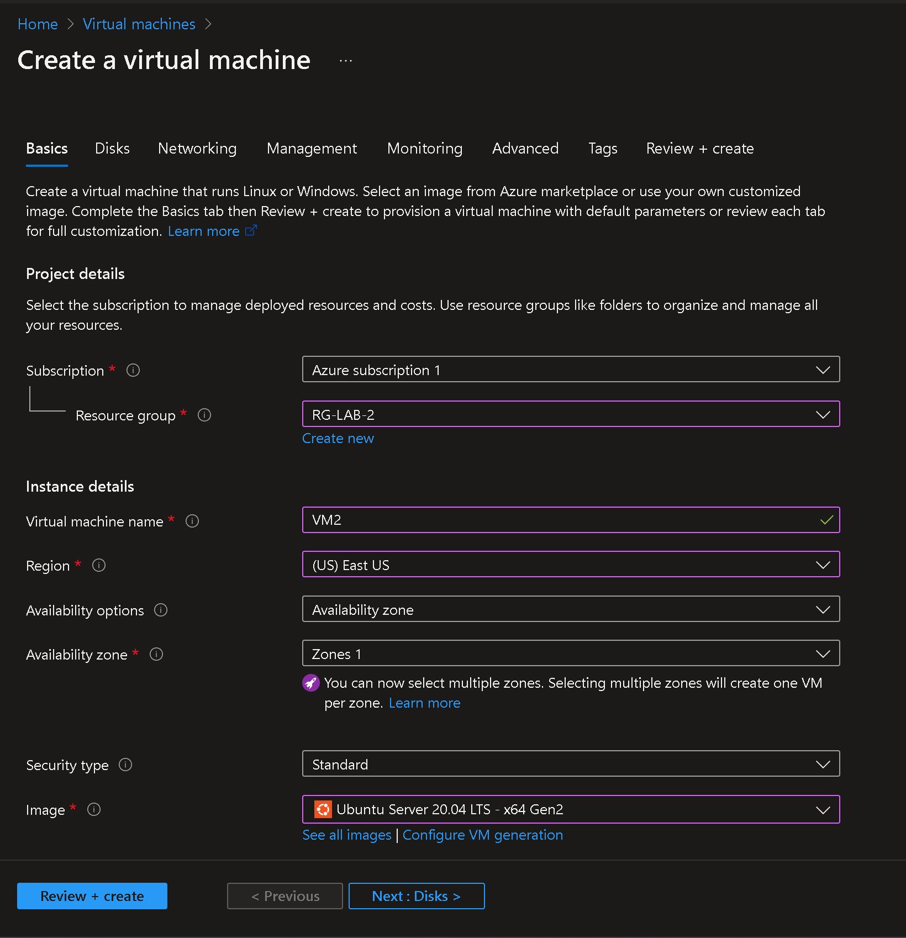Viewport: 906px width, 938px height.
Task: Switch to the Management tab
Action: click(312, 149)
